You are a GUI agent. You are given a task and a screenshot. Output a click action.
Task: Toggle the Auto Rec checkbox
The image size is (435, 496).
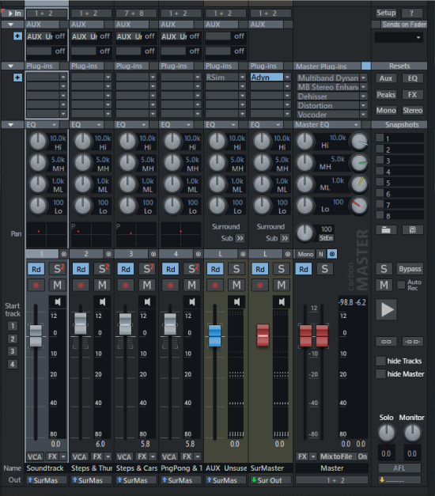click(401, 285)
